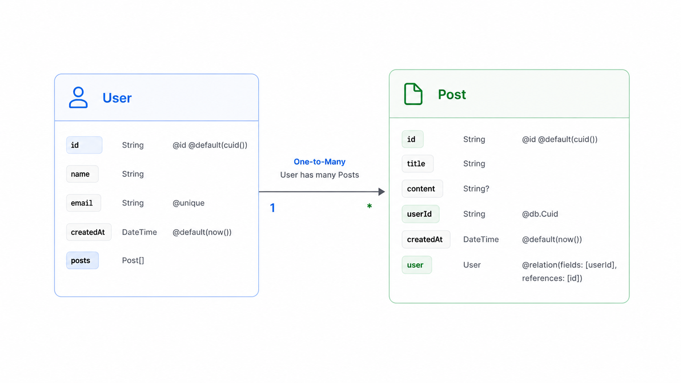Select the posts field in User
The image size is (681, 383).
82,260
